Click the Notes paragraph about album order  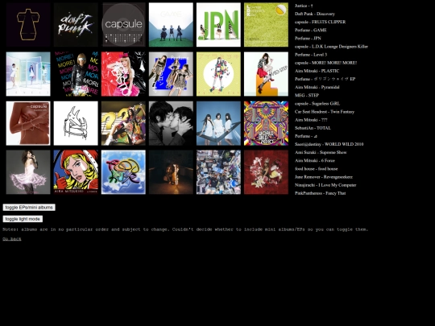pyautogui.click(x=185, y=229)
